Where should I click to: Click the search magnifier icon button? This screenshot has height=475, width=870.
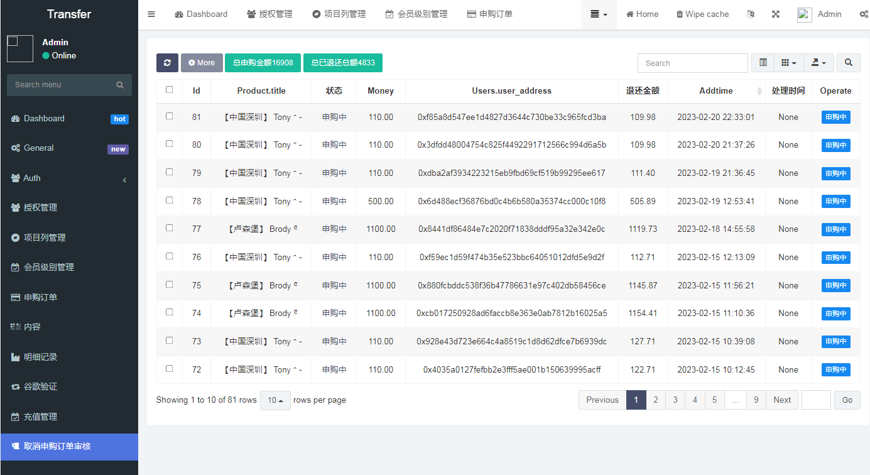click(848, 63)
